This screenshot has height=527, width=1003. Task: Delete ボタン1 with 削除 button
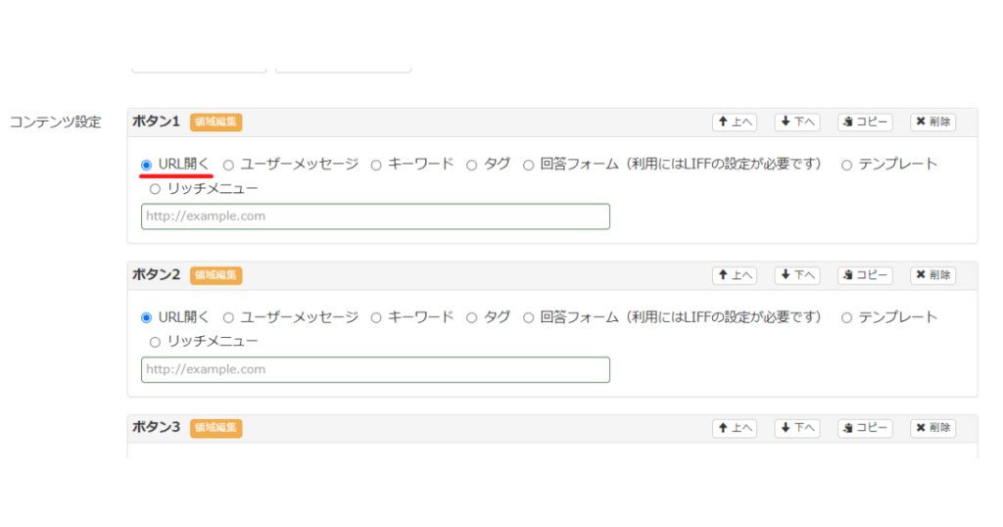(x=932, y=121)
